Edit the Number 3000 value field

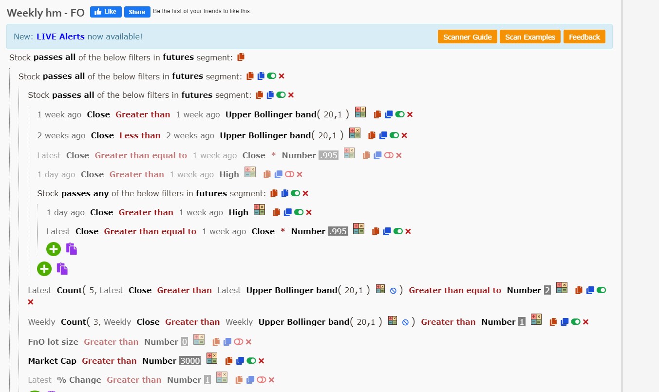tap(190, 361)
